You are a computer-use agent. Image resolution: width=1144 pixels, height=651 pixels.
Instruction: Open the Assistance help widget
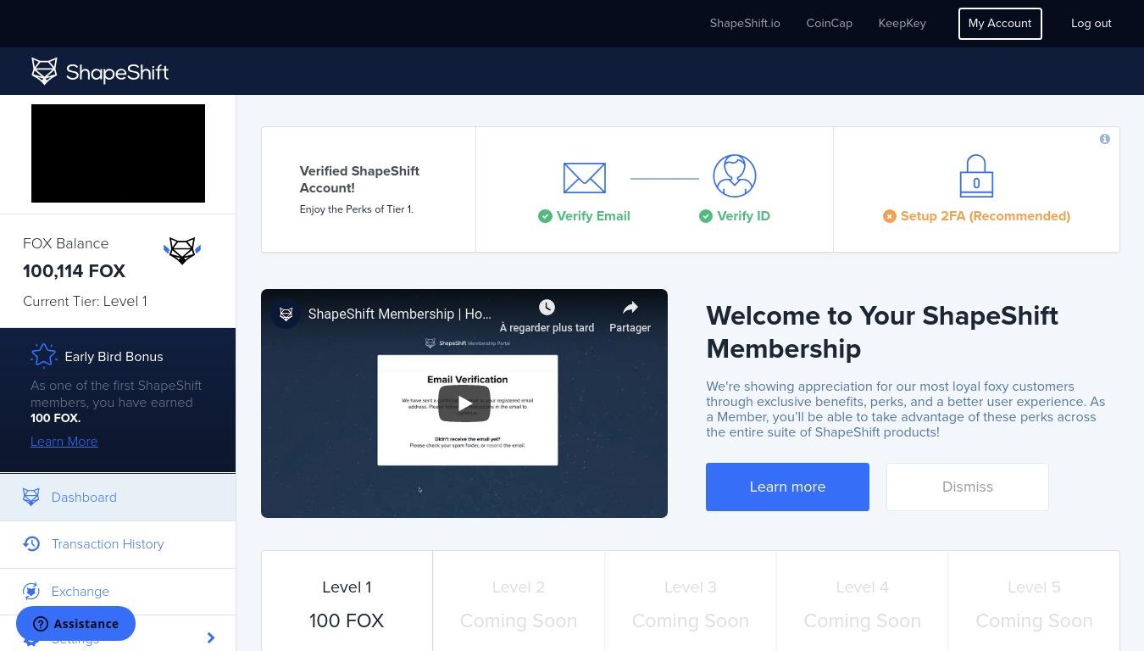(75, 624)
